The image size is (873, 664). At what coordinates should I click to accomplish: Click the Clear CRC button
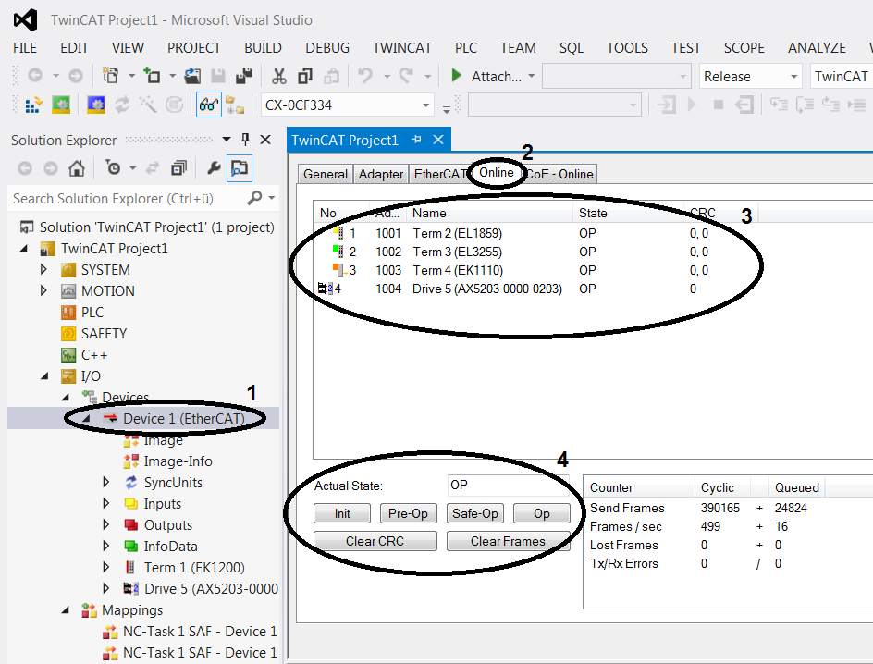coord(375,541)
